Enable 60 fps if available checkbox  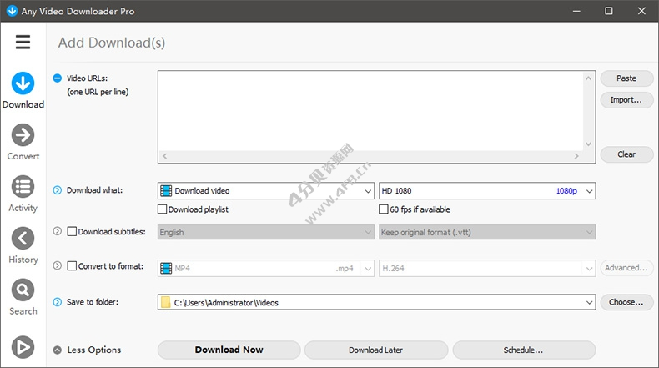384,209
